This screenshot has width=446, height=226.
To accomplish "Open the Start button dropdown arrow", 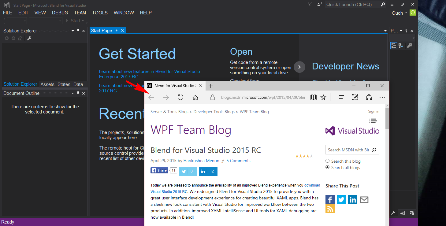I will pos(83,21).
